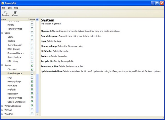Check the Free disk space checkbox
165x120 pixels.
coord(32,73)
